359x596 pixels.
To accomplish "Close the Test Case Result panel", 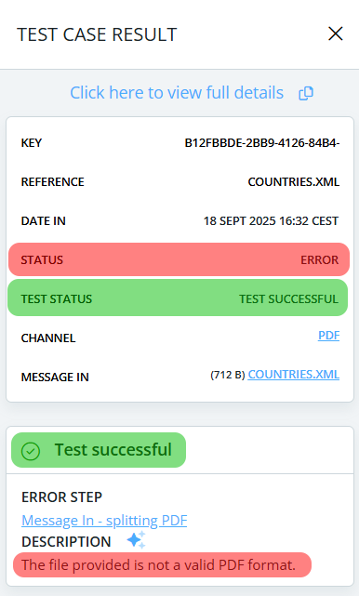I will [336, 33].
